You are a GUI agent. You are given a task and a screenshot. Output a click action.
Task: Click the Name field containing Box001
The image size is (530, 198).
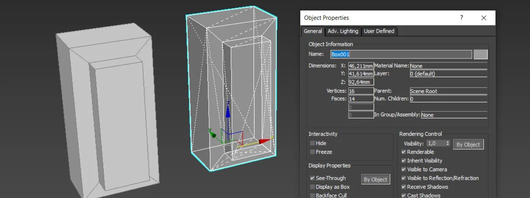pos(401,54)
